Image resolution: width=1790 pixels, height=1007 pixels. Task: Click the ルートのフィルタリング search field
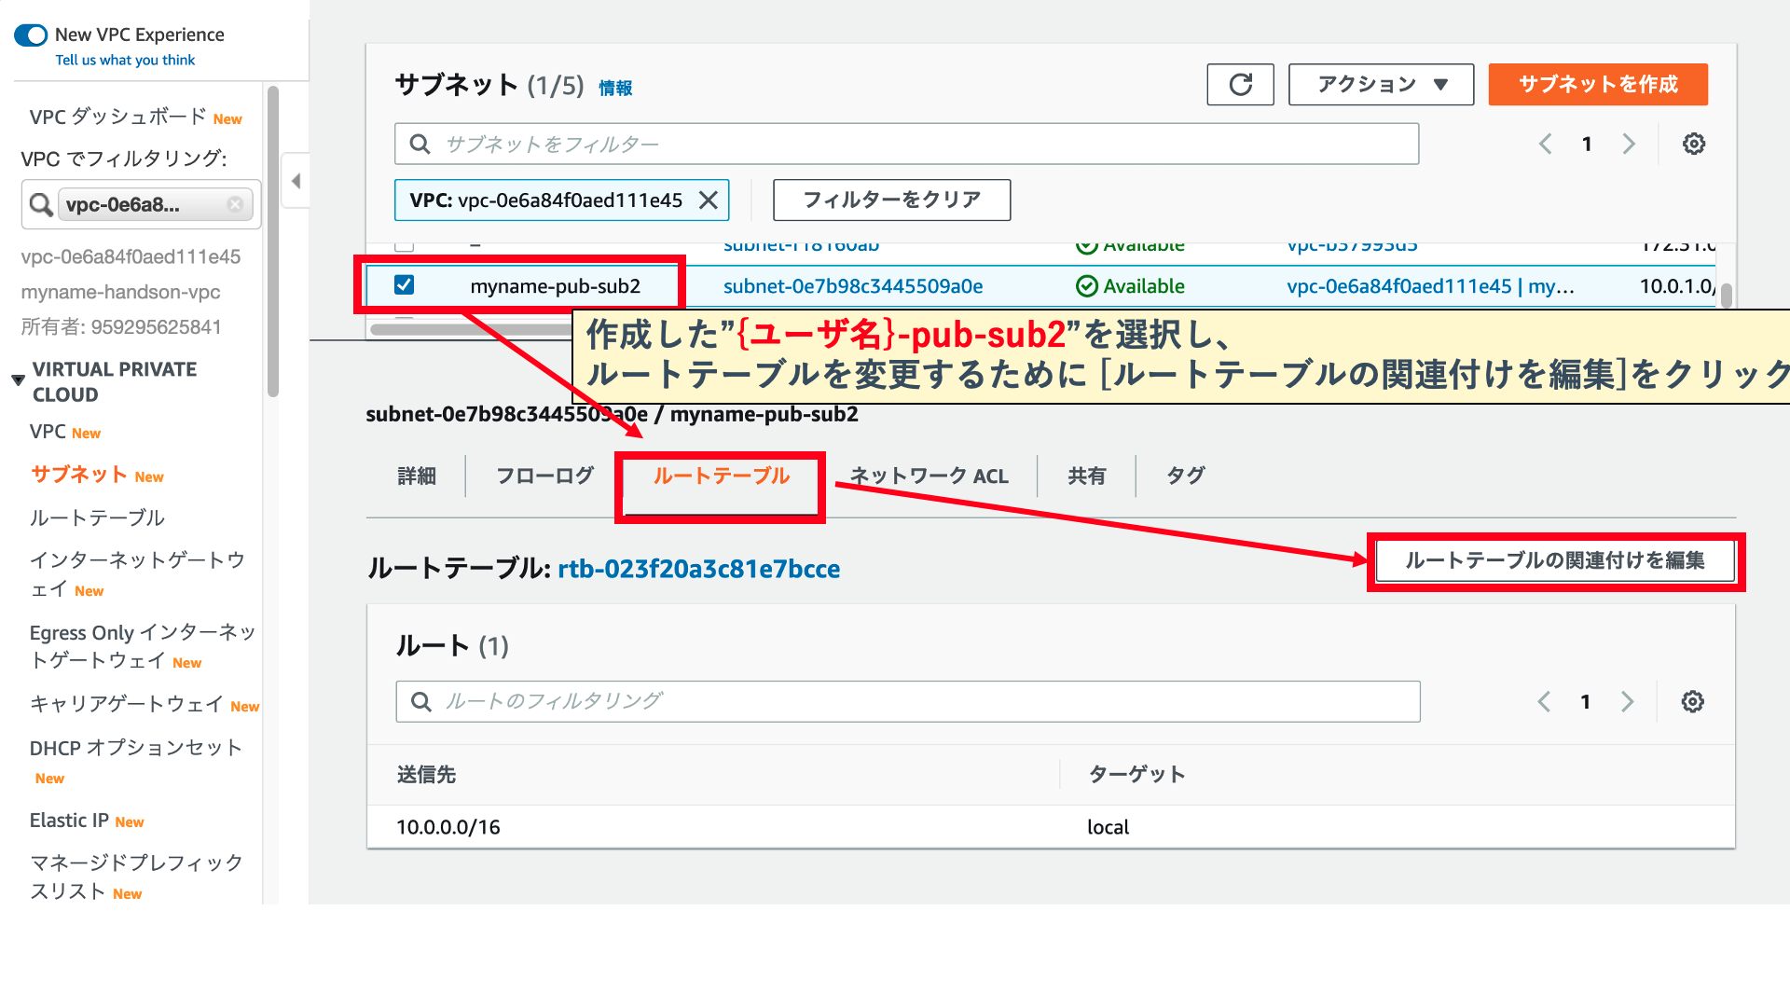(x=907, y=701)
